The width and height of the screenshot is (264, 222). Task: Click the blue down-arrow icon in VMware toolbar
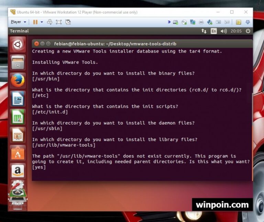[247, 22]
